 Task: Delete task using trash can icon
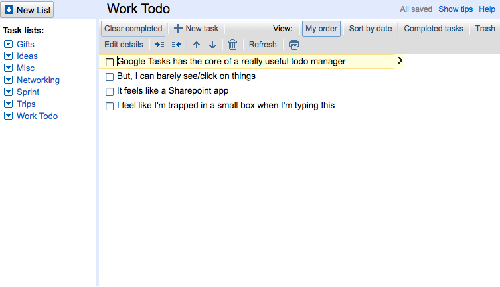232,45
